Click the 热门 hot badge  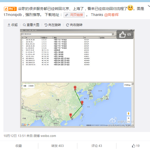[x=10, y=9]
